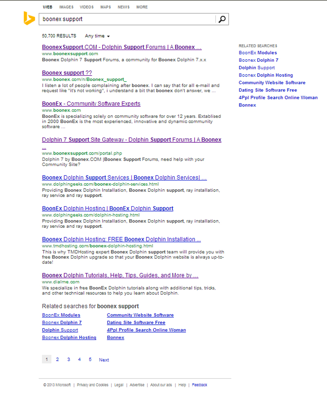
Task: Click 4Ppl Profile Search Online Woman at bottom
Action: (x=146, y=330)
